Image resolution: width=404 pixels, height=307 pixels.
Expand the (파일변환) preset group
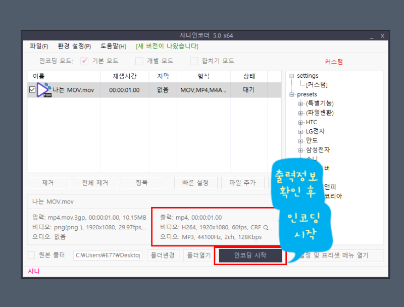coord(300,113)
